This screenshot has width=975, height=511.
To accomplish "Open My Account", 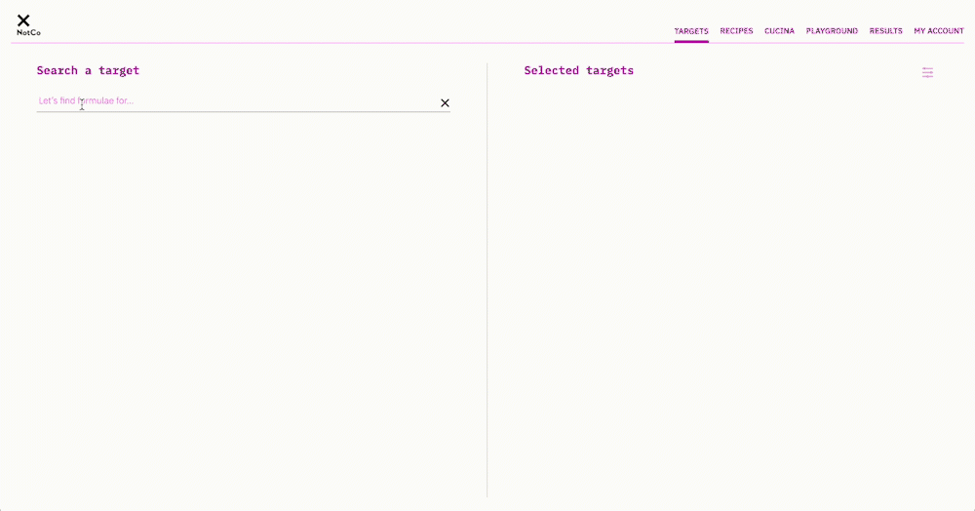I will click(x=938, y=31).
